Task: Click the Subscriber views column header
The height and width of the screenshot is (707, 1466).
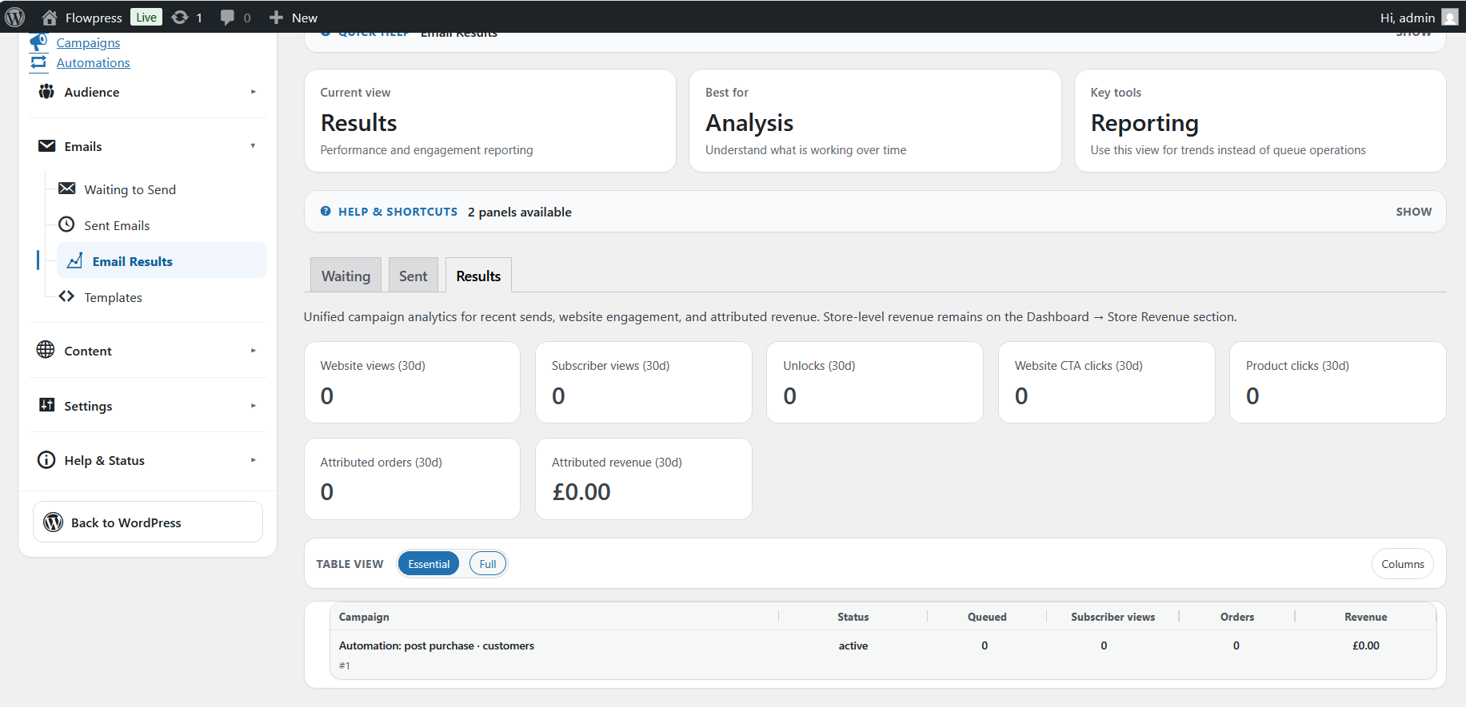Action: pos(1112,617)
